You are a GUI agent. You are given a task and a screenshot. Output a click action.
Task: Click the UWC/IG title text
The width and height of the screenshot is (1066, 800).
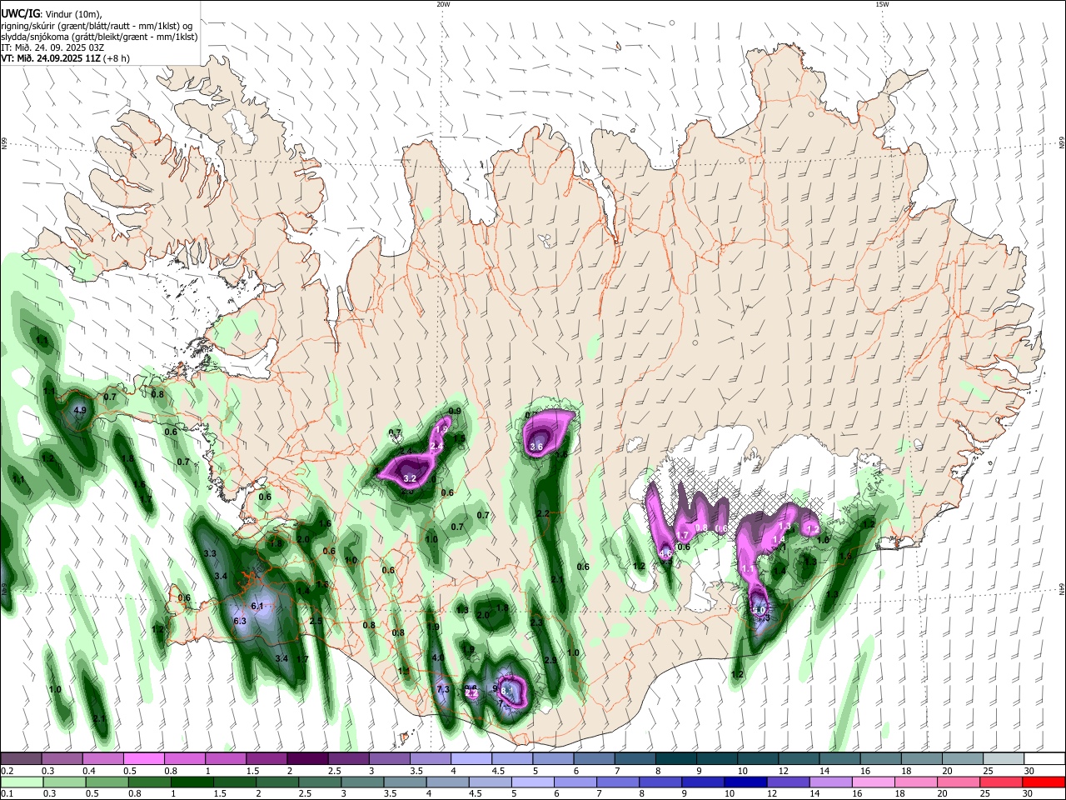coord(19,13)
